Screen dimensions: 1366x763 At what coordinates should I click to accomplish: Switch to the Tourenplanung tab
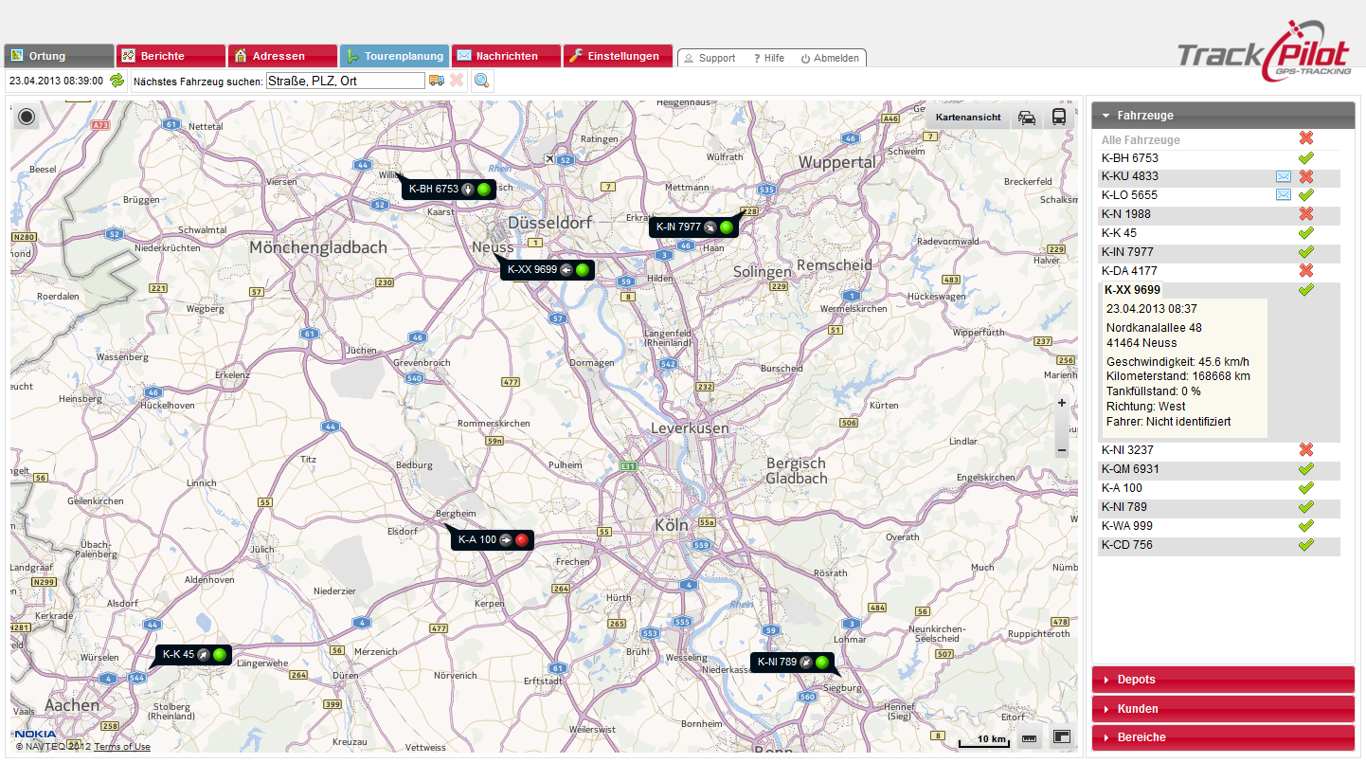395,57
